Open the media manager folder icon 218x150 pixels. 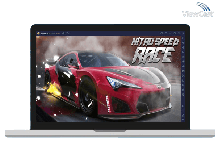(x=183, y=80)
